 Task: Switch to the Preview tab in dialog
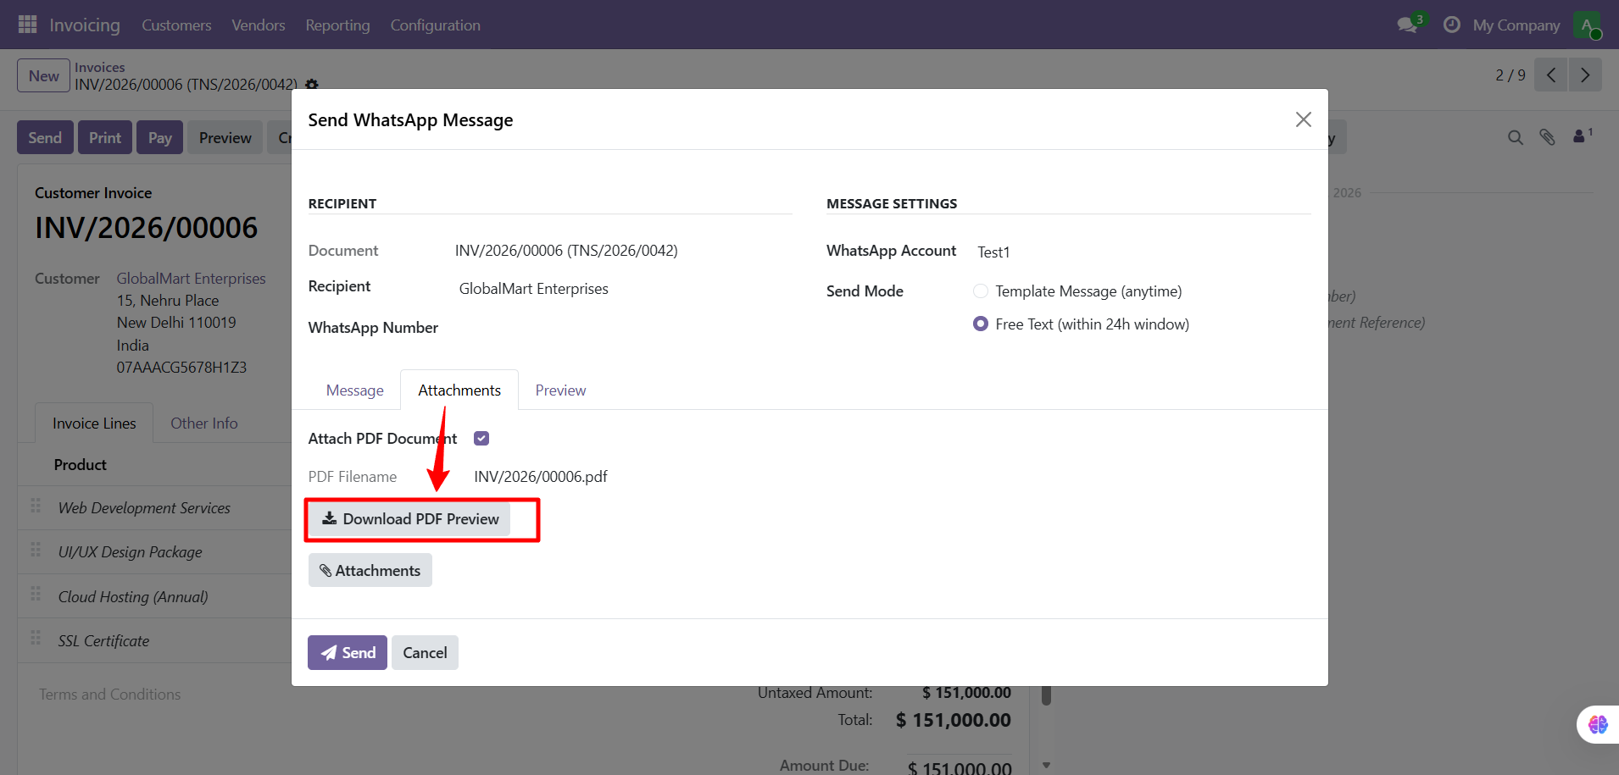coord(560,390)
